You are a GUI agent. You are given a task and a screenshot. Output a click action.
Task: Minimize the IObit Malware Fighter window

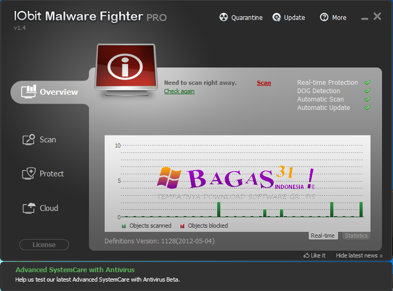[365, 18]
